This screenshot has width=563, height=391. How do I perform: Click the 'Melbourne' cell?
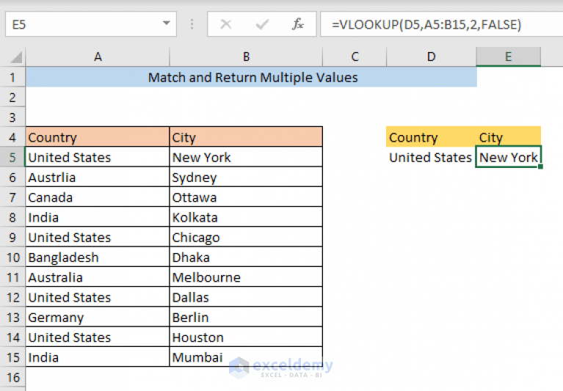click(246, 277)
